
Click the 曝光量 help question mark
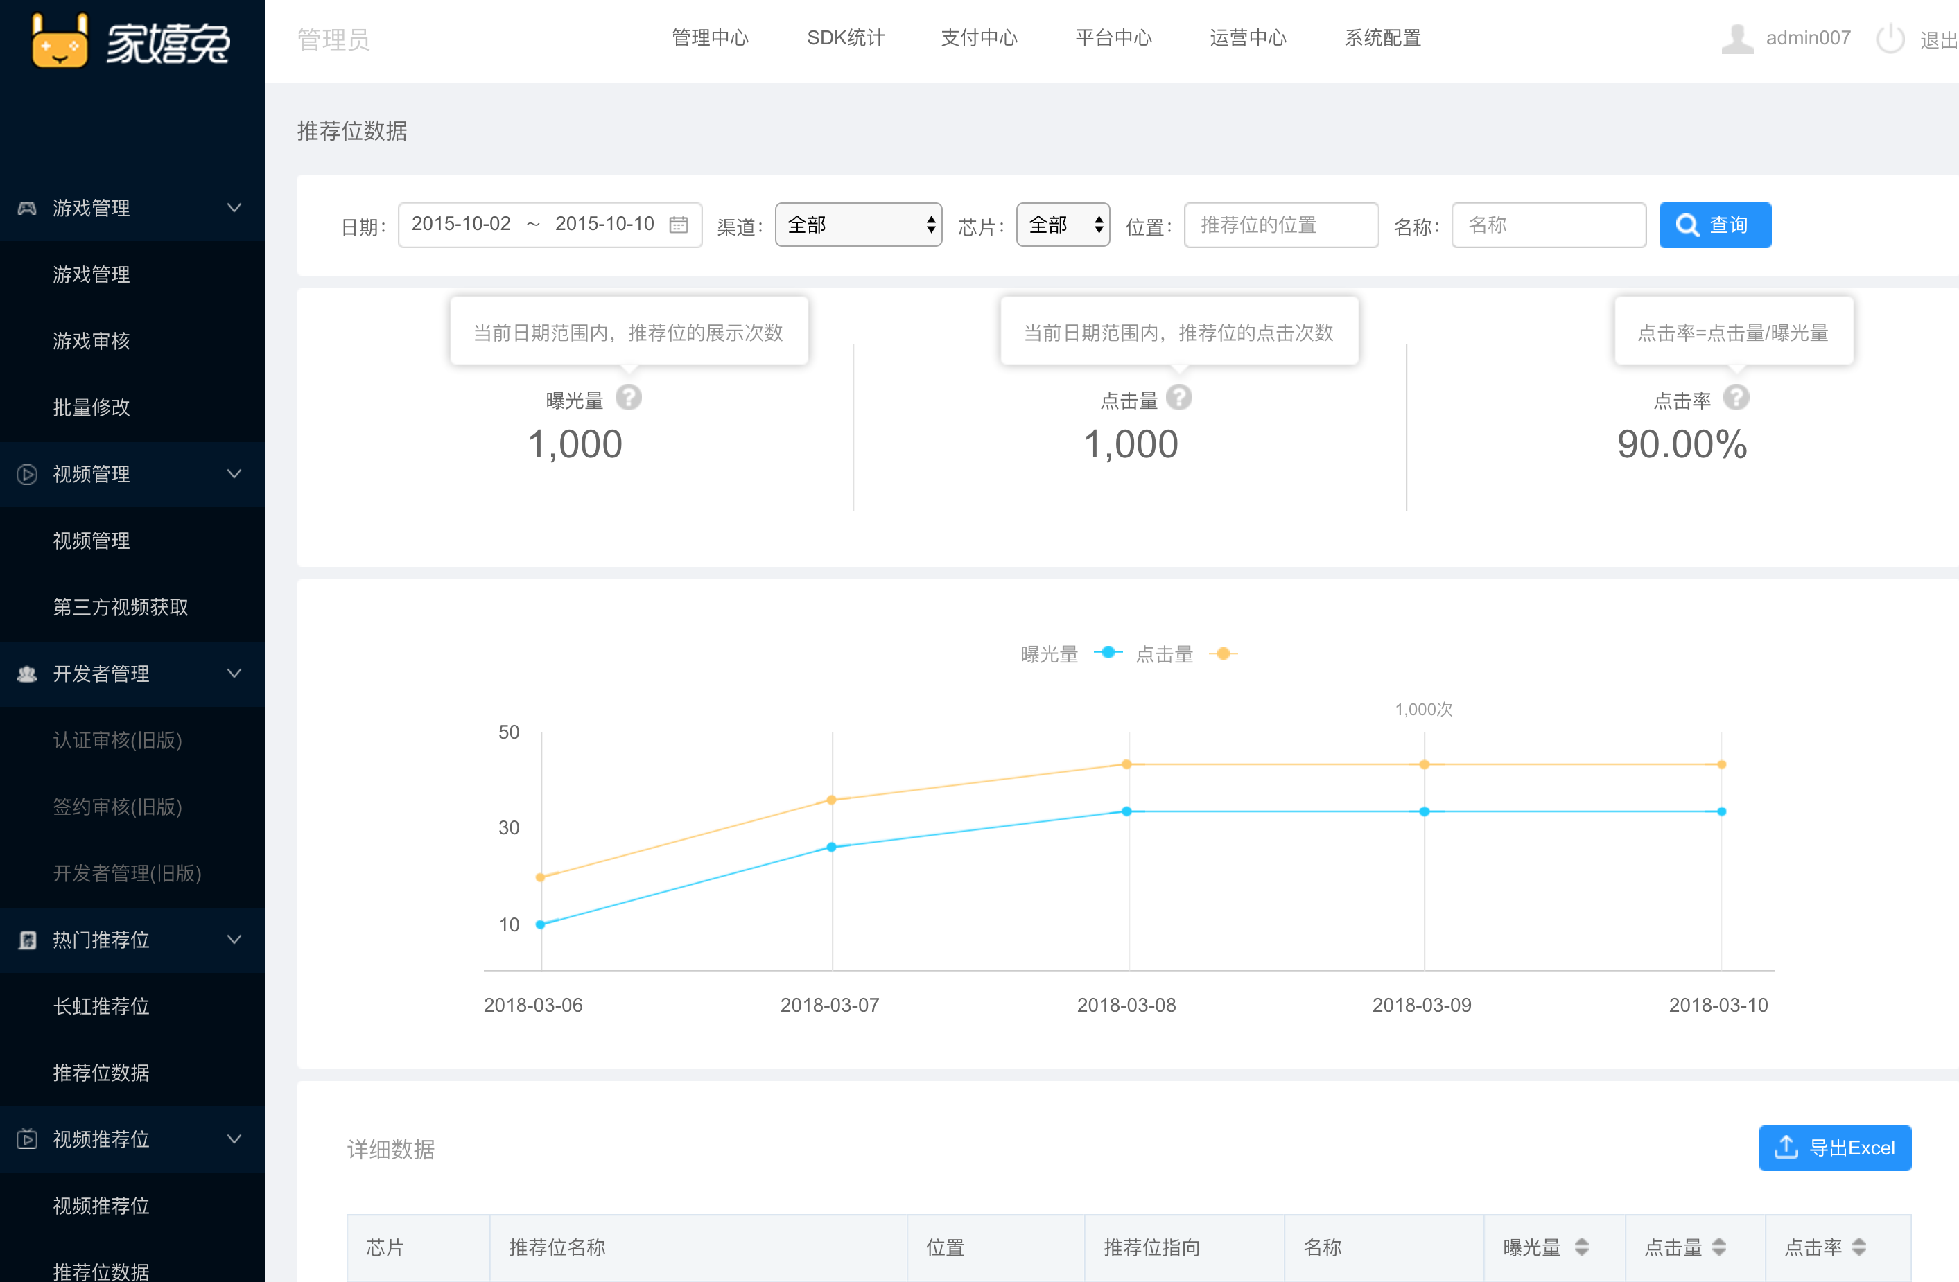click(x=629, y=398)
